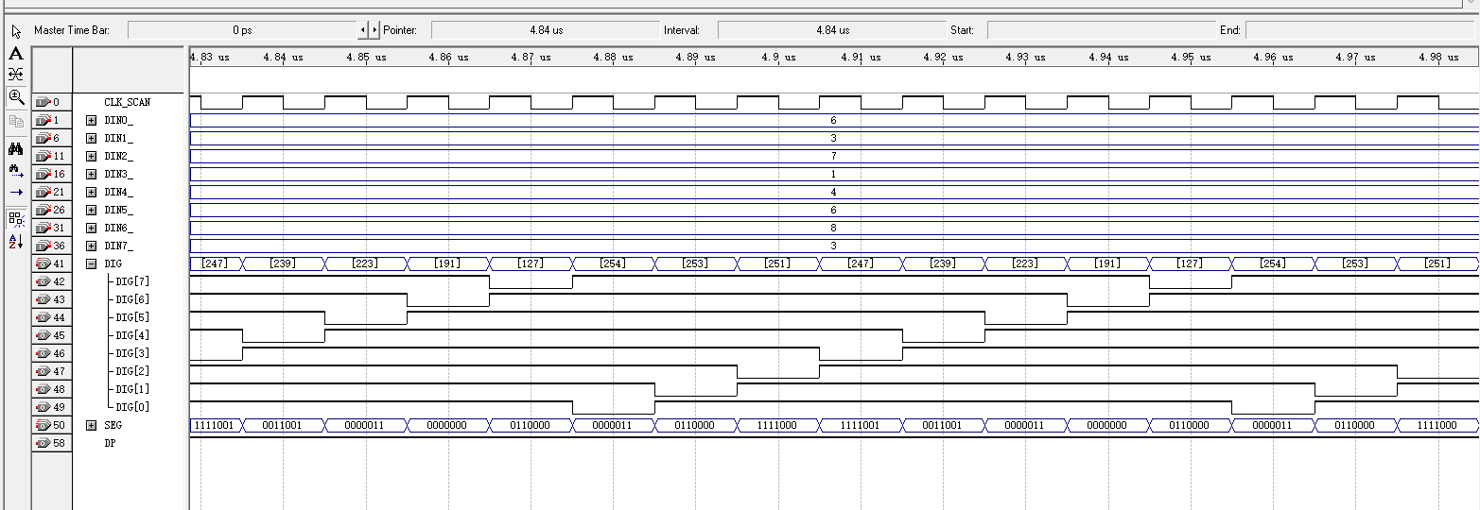Click the first 1111001 SEG value
The image size is (1480, 510).
(x=214, y=425)
